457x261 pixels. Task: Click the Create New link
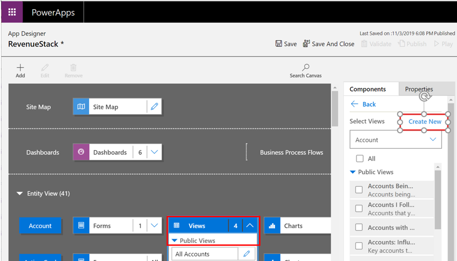tap(425, 122)
